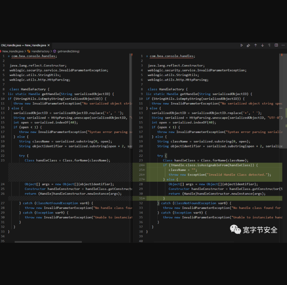Click the fold marker on left line 1
Viewport: 287px width, 285px height.
pos(9,56)
